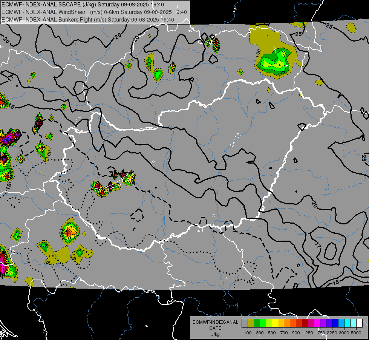The height and width of the screenshot is (340, 369).
Task: Select the gray swatch in CAPE legend
Action: click(245, 323)
